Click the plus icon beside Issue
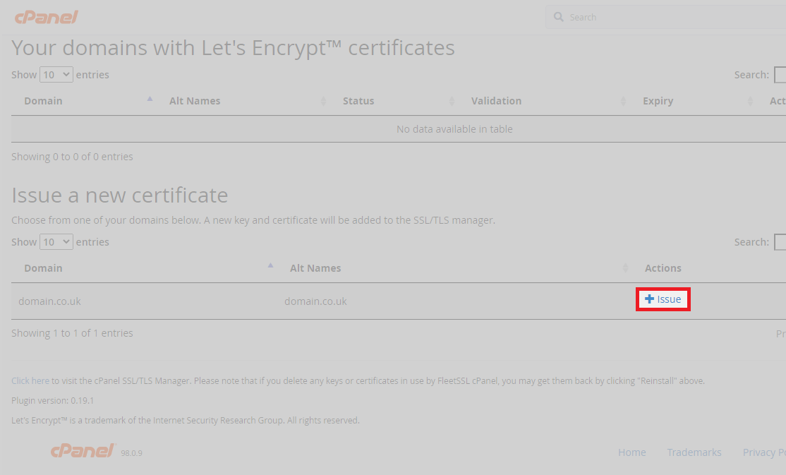This screenshot has height=475, width=786. click(649, 299)
